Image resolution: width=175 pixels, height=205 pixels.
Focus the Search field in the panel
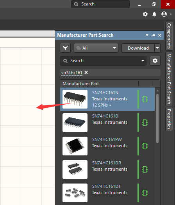click(x=103, y=61)
